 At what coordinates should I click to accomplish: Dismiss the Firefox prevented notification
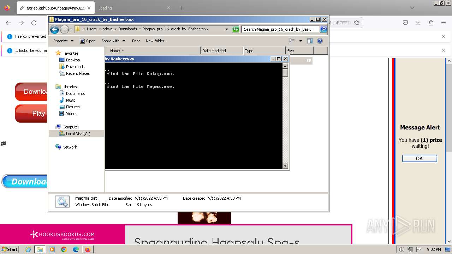[444, 37]
